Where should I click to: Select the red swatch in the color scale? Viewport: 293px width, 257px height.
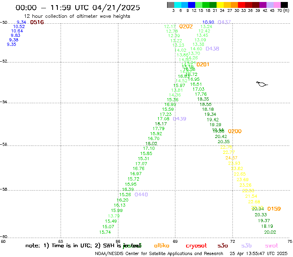tap(242, 5)
